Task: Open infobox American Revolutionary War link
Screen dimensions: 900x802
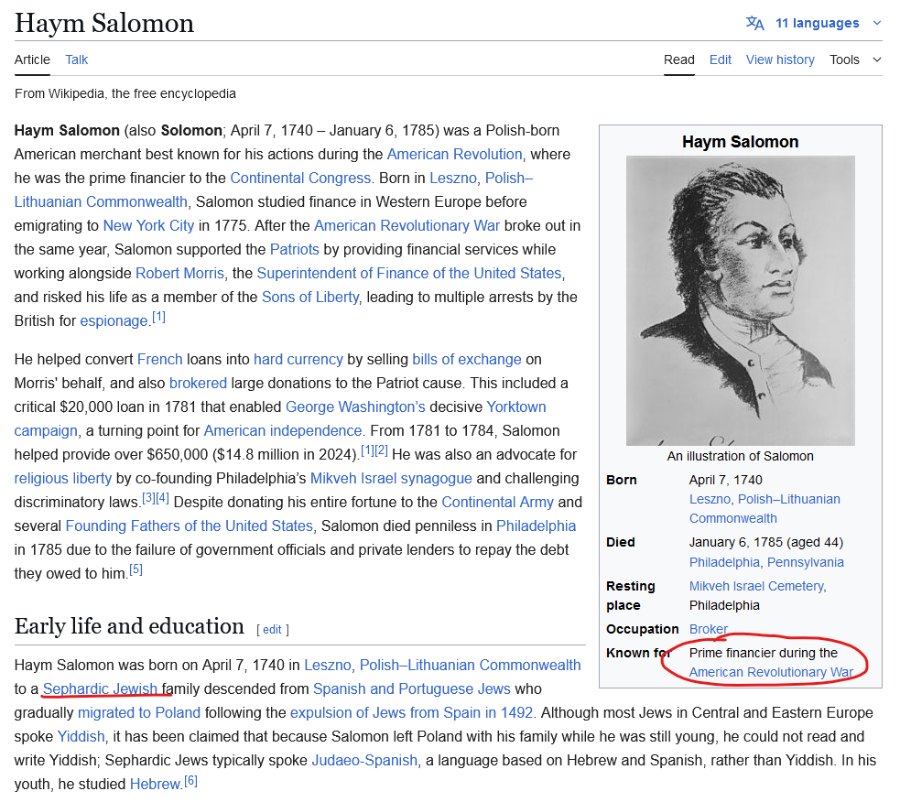Action: coord(772,672)
